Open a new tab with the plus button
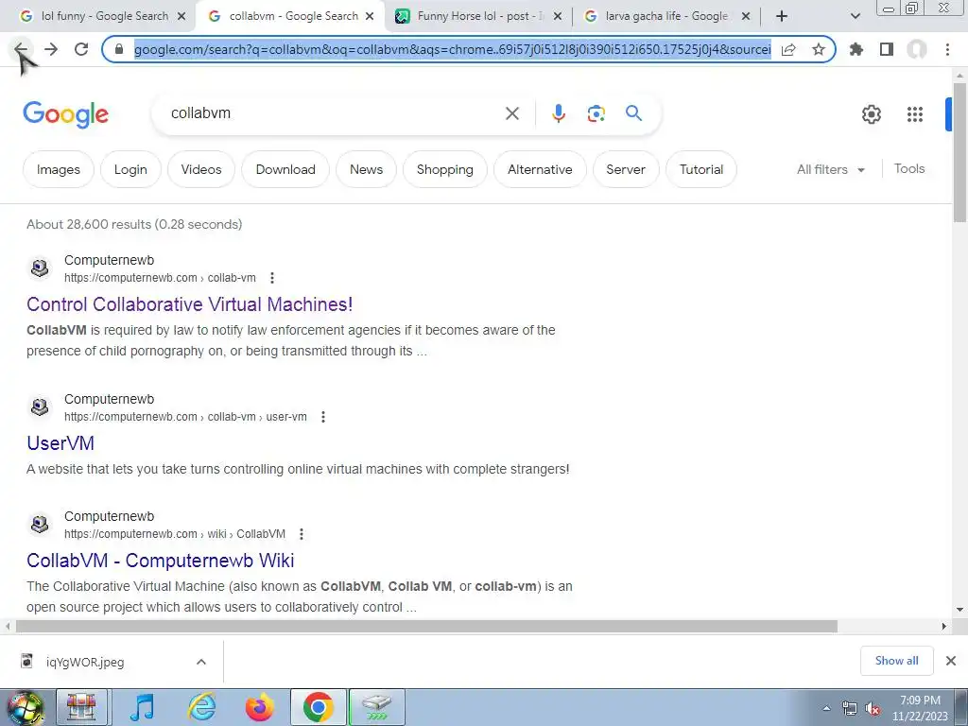 [782, 16]
